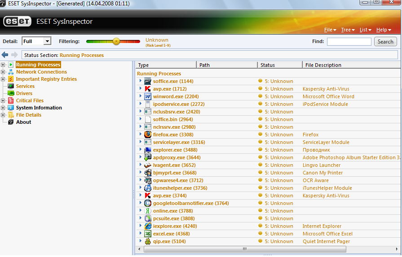Click the apdproxy.exe camera icon
This screenshot has width=402, height=257.
pos(148,157)
